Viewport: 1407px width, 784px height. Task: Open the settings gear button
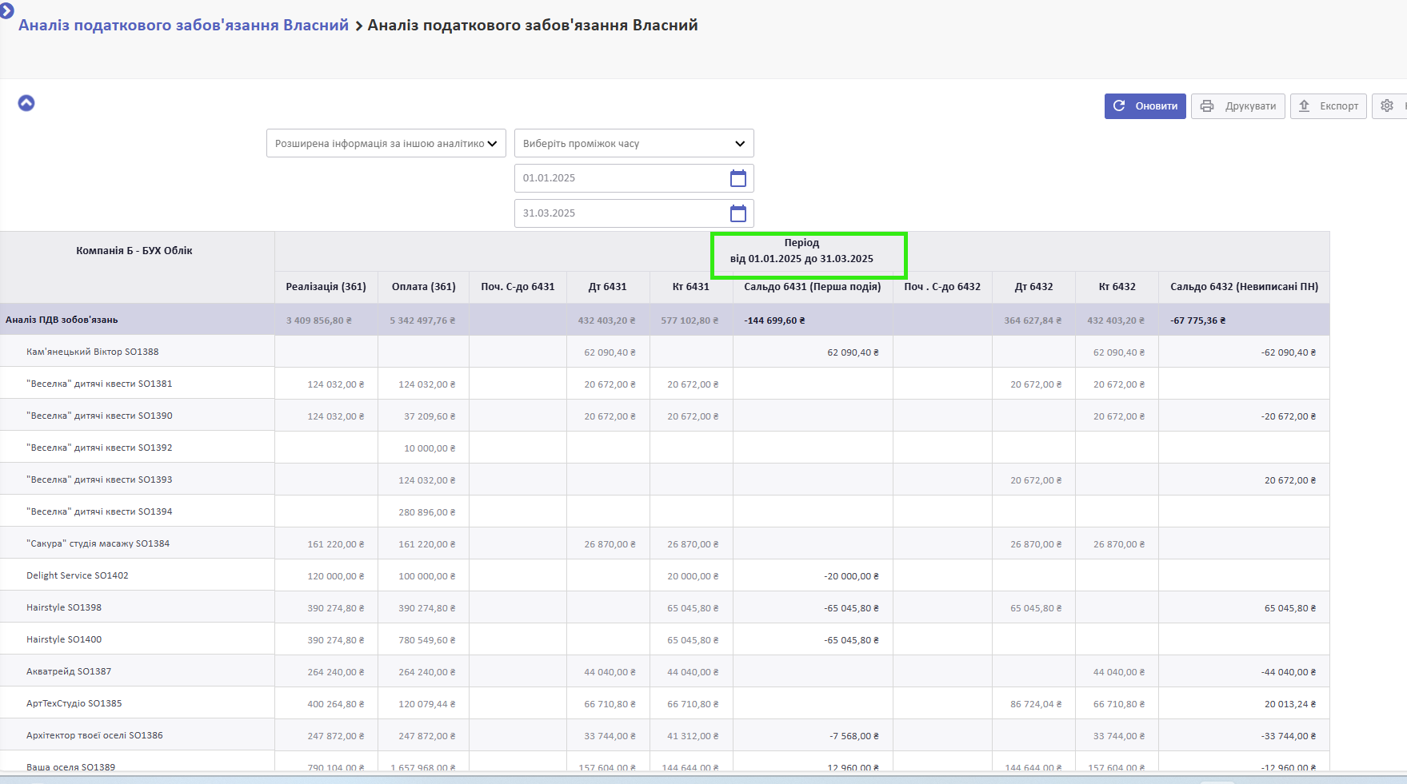point(1388,106)
